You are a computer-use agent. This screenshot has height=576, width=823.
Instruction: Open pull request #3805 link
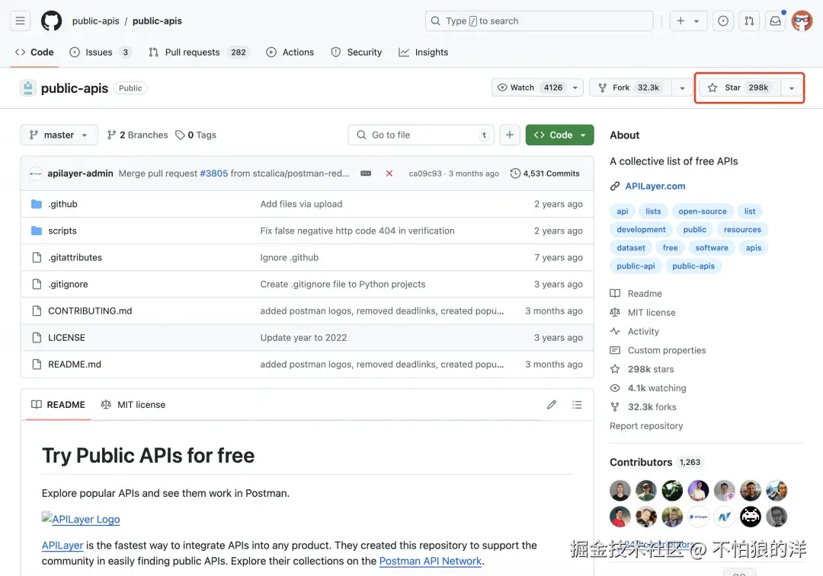[213, 173]
